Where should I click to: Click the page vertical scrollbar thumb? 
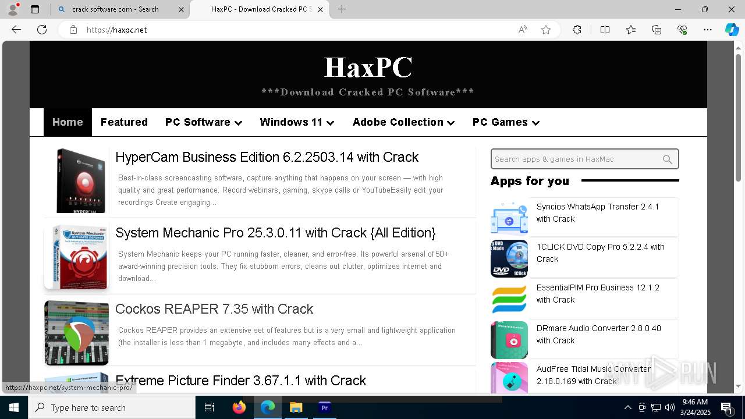pyautogui.click(x=739, y=118)
